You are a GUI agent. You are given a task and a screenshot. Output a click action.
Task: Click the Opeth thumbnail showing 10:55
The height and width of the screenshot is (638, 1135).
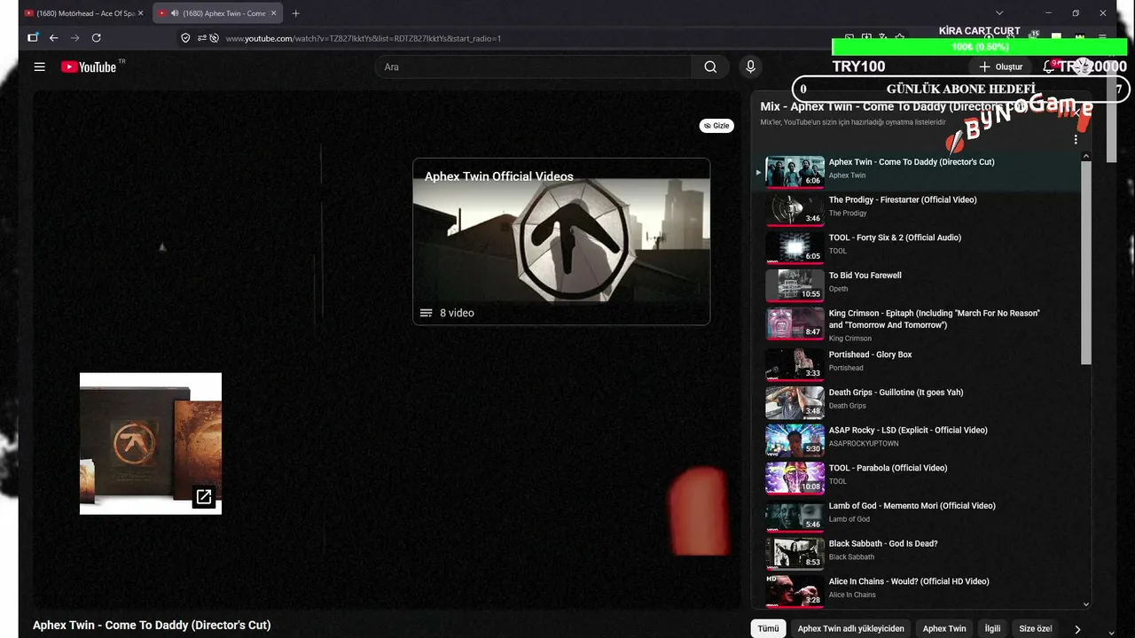(795, 286)
